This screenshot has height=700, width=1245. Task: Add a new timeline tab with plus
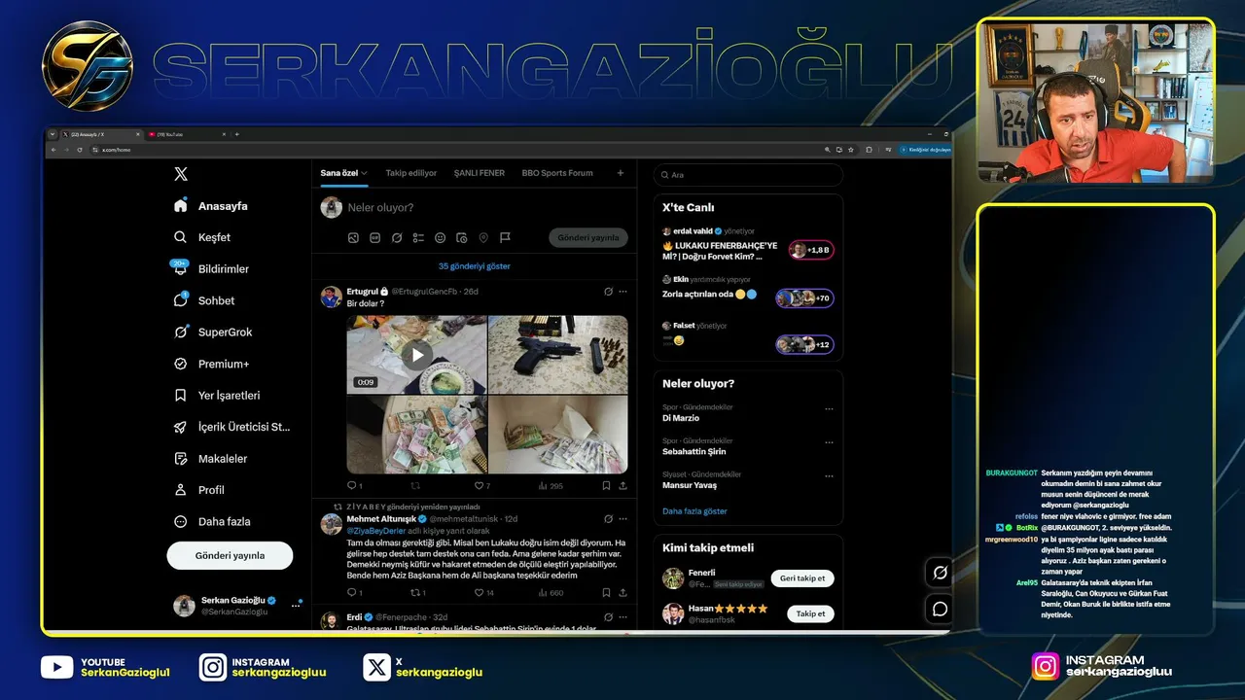coord(621,173)
